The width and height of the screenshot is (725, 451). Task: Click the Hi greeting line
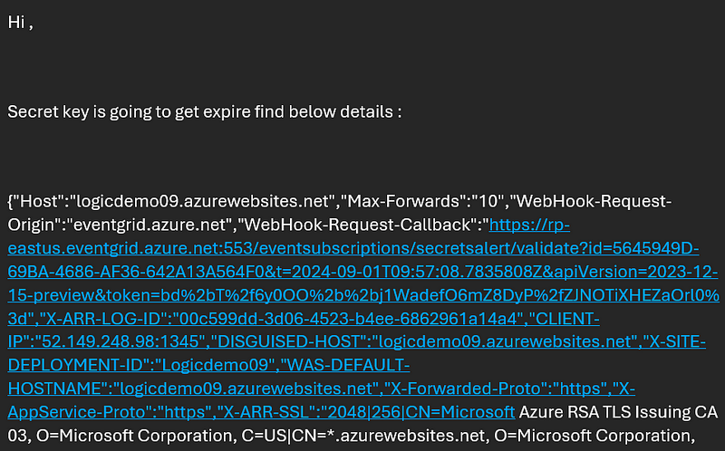point(20,22)
